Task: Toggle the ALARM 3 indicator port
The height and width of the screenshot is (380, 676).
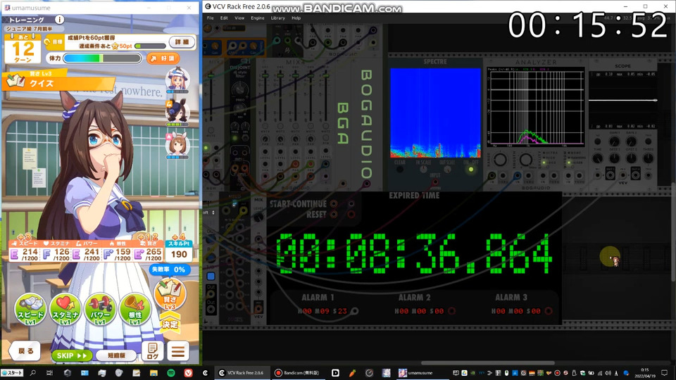Action: (549, 310)
